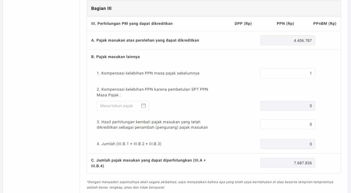Click the Masa/tahun pajak text field

[x=119, y=106]
